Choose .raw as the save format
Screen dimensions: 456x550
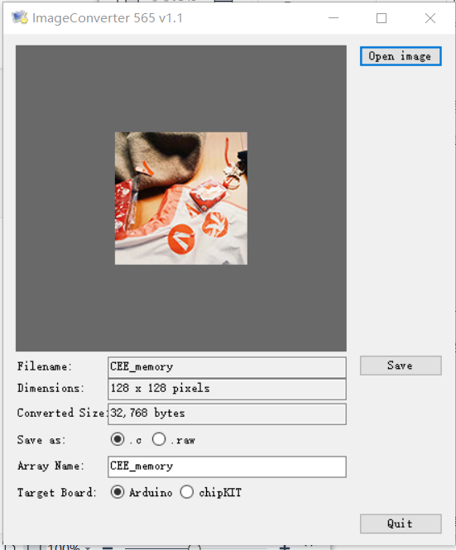pyautogui.click(x=159, y=439)
